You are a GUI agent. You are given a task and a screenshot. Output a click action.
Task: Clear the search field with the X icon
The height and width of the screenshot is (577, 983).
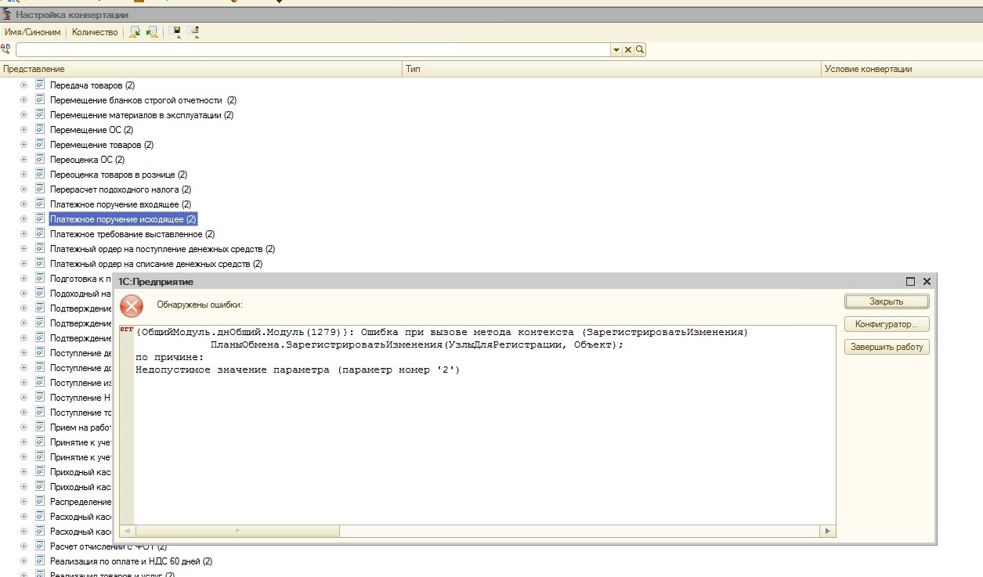tap(628, 50)
